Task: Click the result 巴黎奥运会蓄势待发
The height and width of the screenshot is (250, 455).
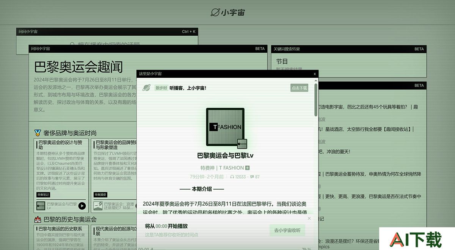Action: [370, 174]
